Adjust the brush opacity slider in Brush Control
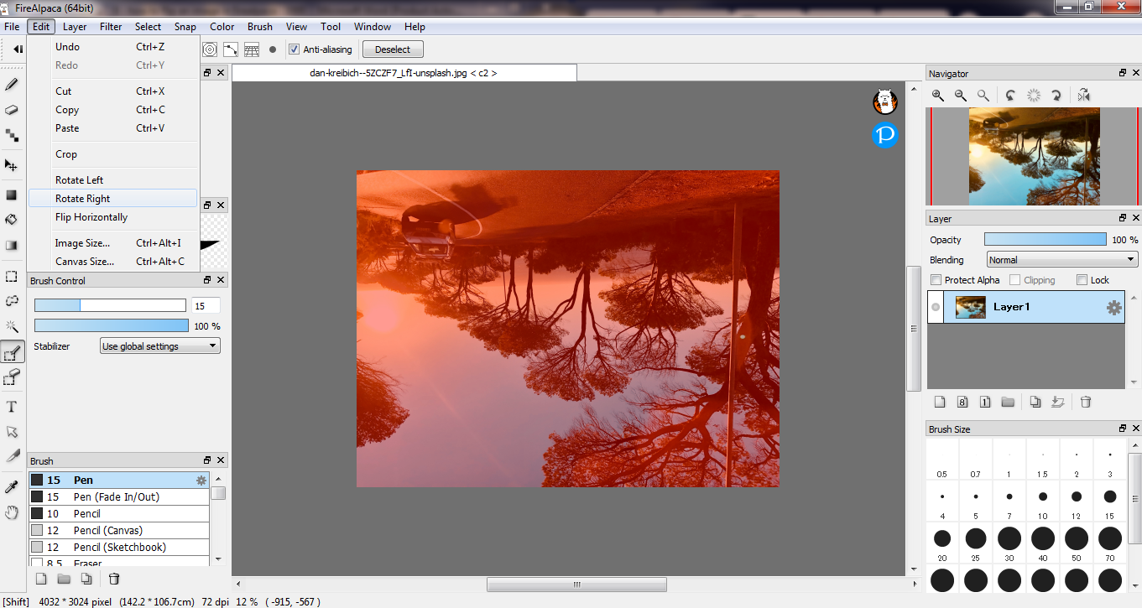 [112, 325]
